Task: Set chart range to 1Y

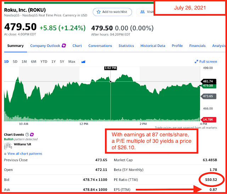Action: pyautogui.click(x=54, y=61)
